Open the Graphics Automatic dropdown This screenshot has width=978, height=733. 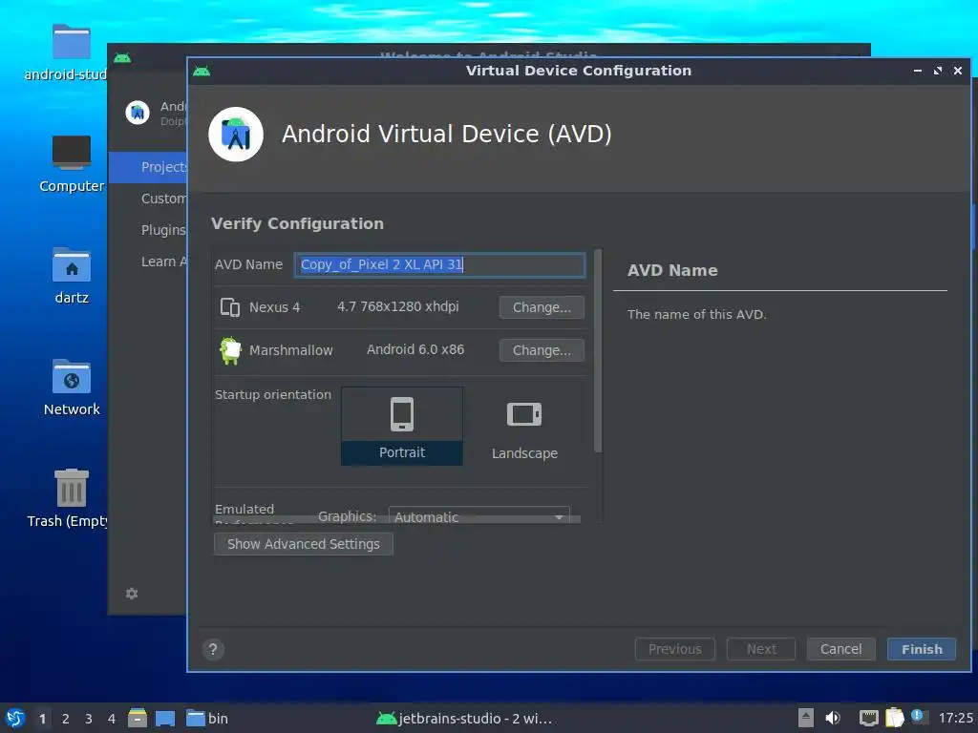pos(479,516)
